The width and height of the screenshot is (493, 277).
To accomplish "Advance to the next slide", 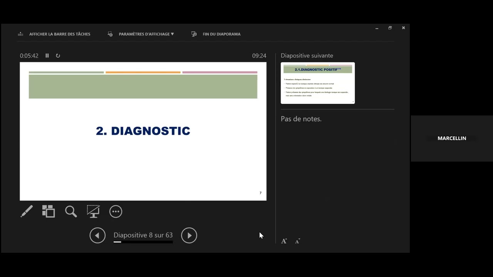I will coord(189,235).
